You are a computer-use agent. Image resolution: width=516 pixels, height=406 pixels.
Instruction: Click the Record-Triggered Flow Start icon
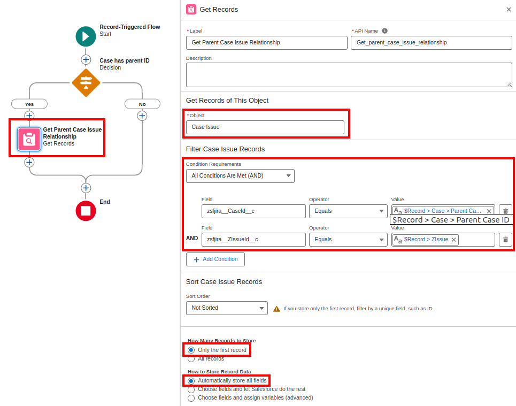pyautogui.click(x=86, y=36)
